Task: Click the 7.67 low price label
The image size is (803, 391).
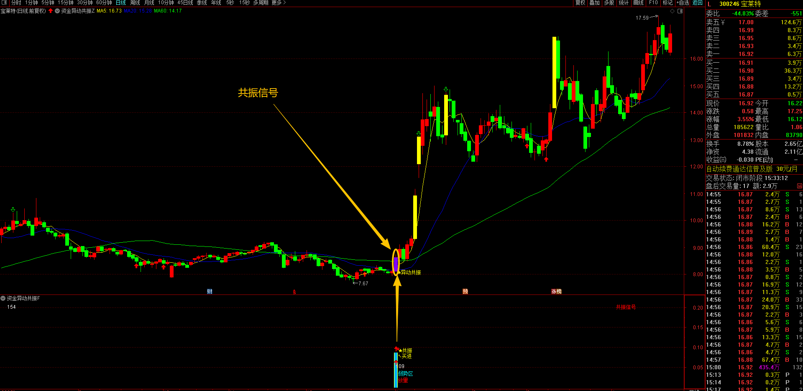Action: (x=363, y=284)
